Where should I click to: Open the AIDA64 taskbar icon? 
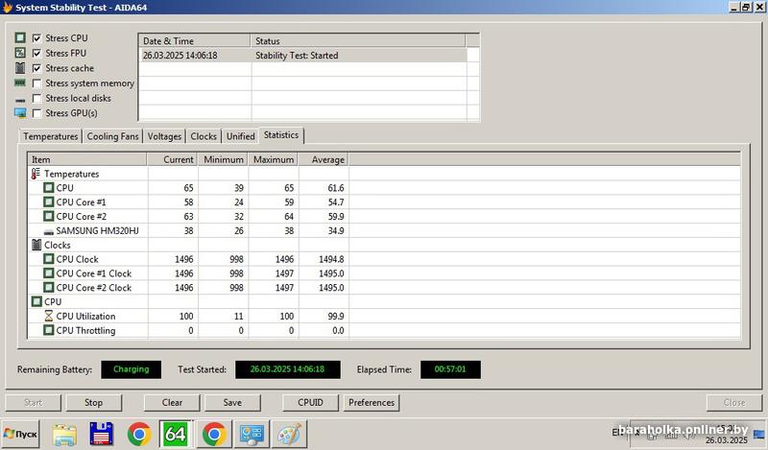click(x=176, y=434)
